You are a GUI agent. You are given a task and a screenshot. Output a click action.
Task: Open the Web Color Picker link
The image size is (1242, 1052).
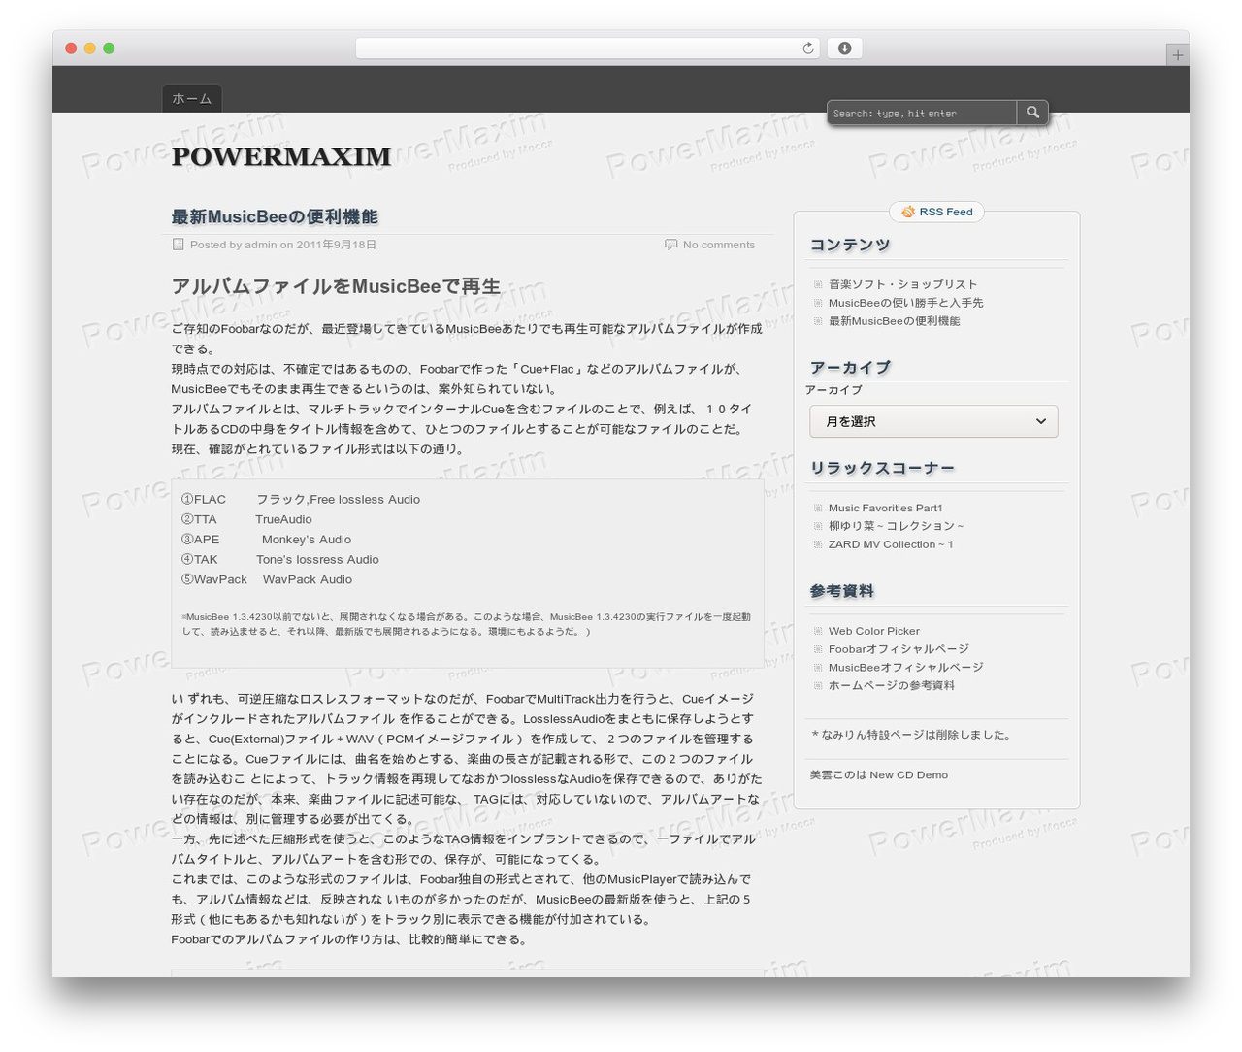tap(874, 631)
